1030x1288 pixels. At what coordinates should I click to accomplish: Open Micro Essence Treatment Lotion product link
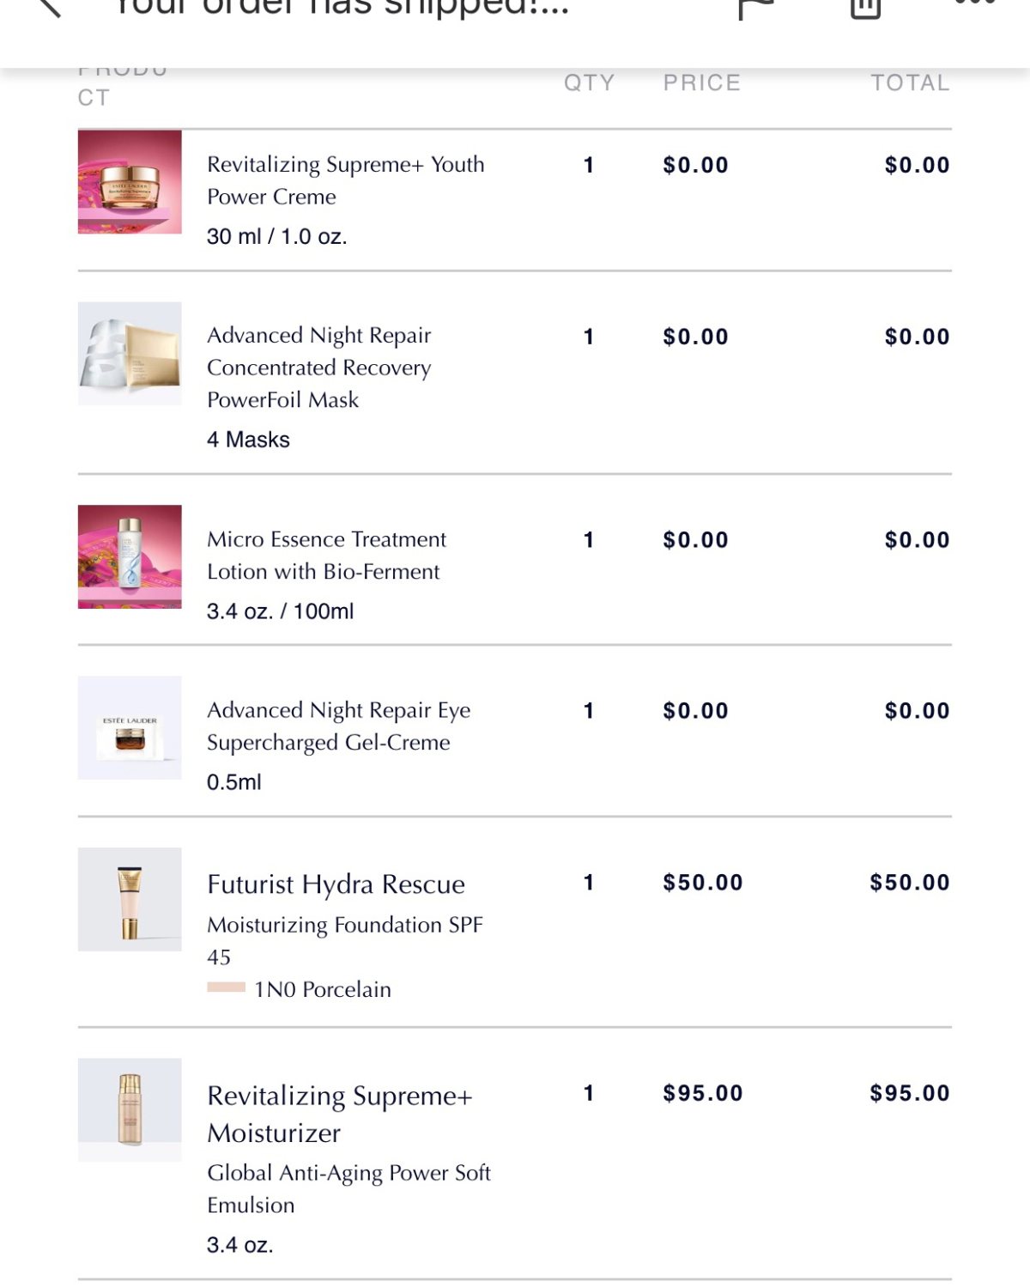pos(327,556)
